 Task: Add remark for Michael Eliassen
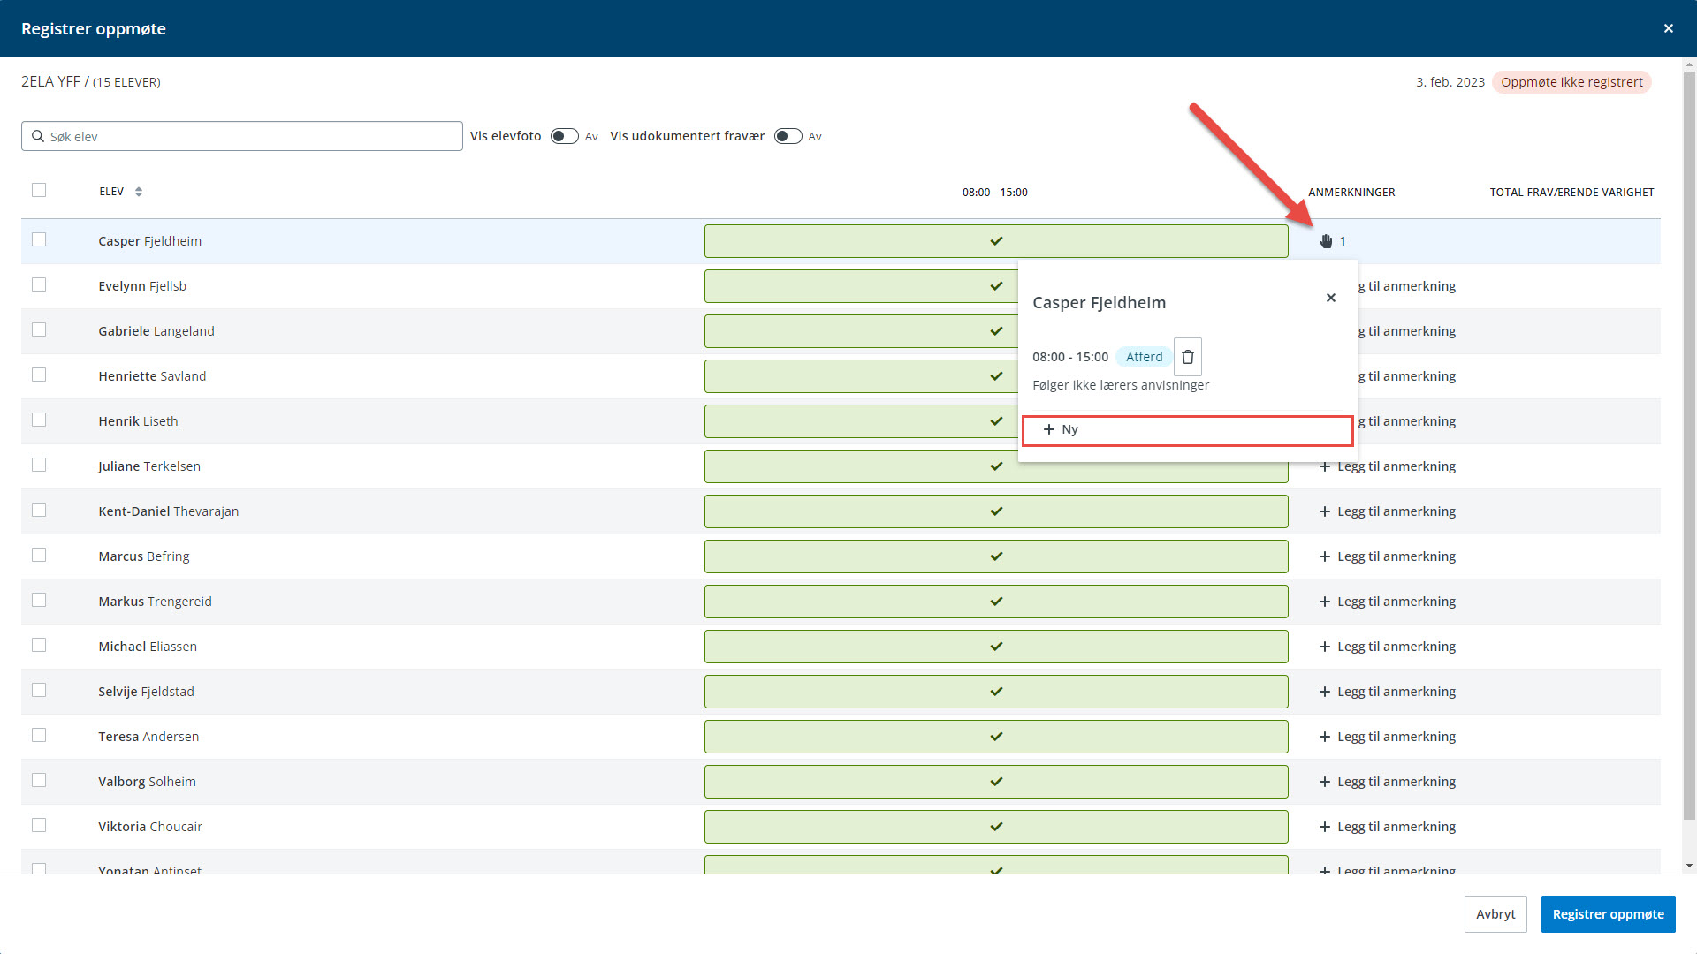[x=1388, y=647]
